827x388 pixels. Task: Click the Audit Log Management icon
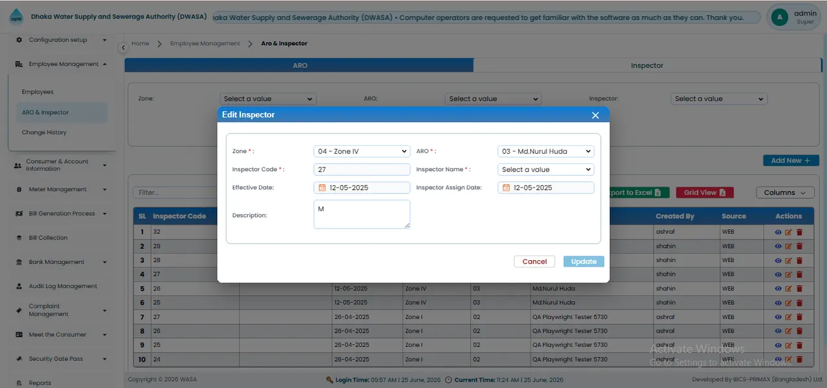pyautogui.click(x=18, y=287)
